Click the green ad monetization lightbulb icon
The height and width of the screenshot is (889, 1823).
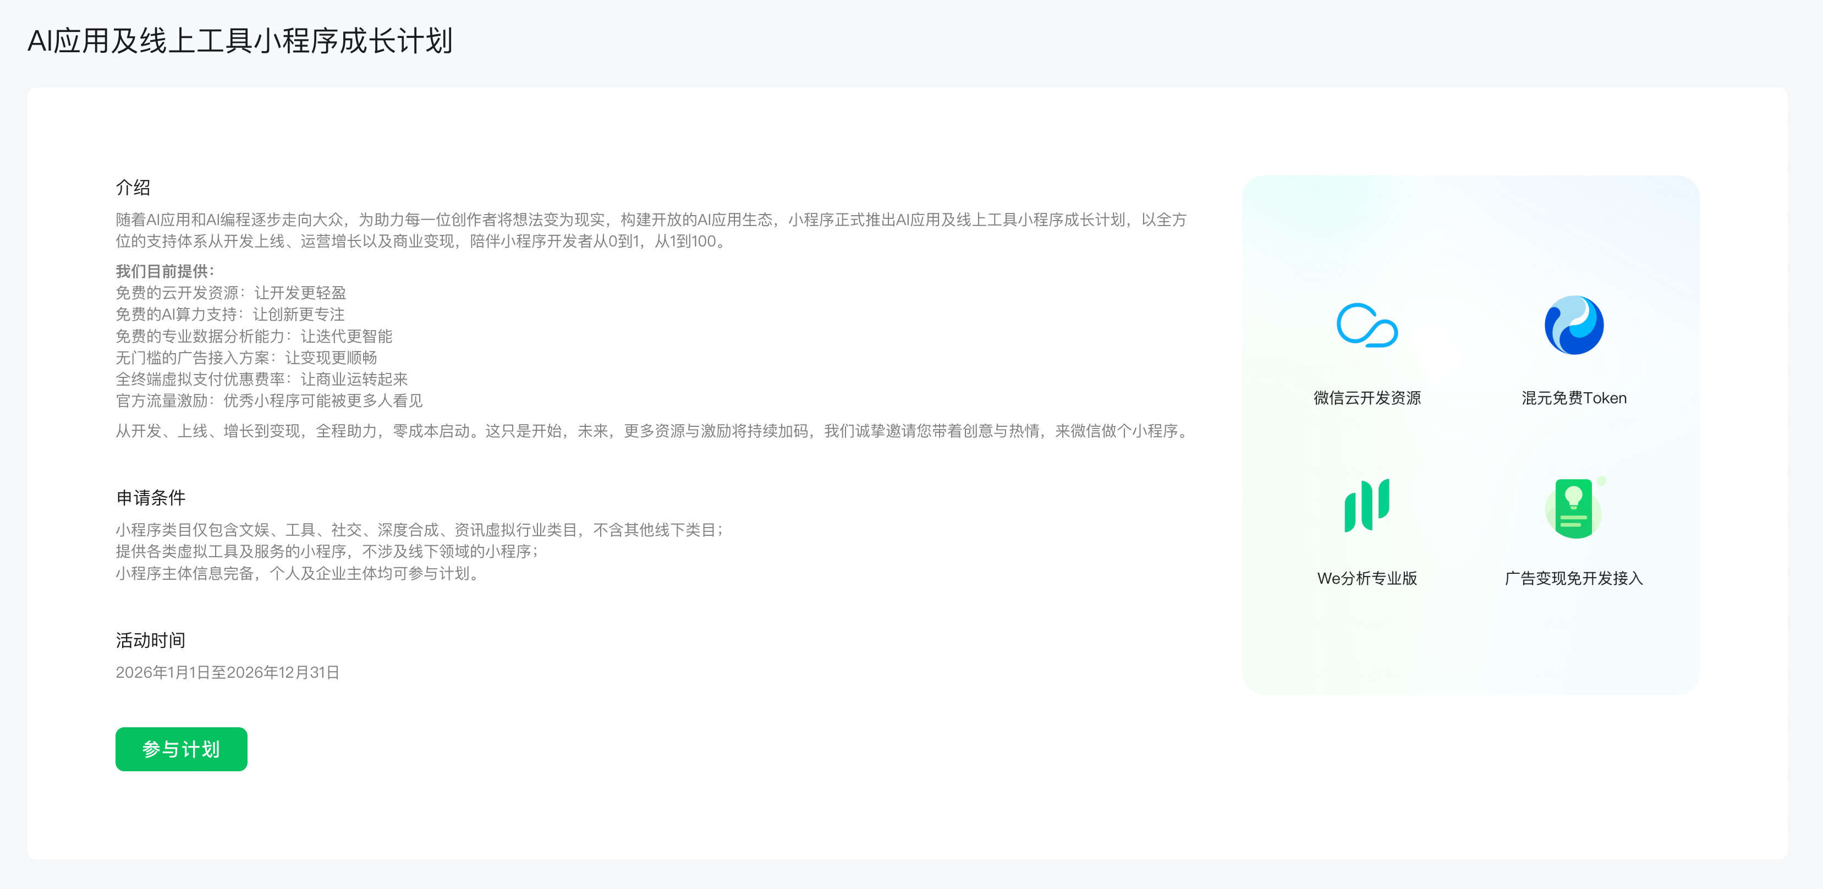pos(1573,508)
